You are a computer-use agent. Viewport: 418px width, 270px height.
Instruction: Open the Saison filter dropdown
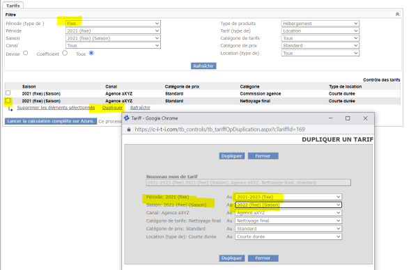(113, 38)
